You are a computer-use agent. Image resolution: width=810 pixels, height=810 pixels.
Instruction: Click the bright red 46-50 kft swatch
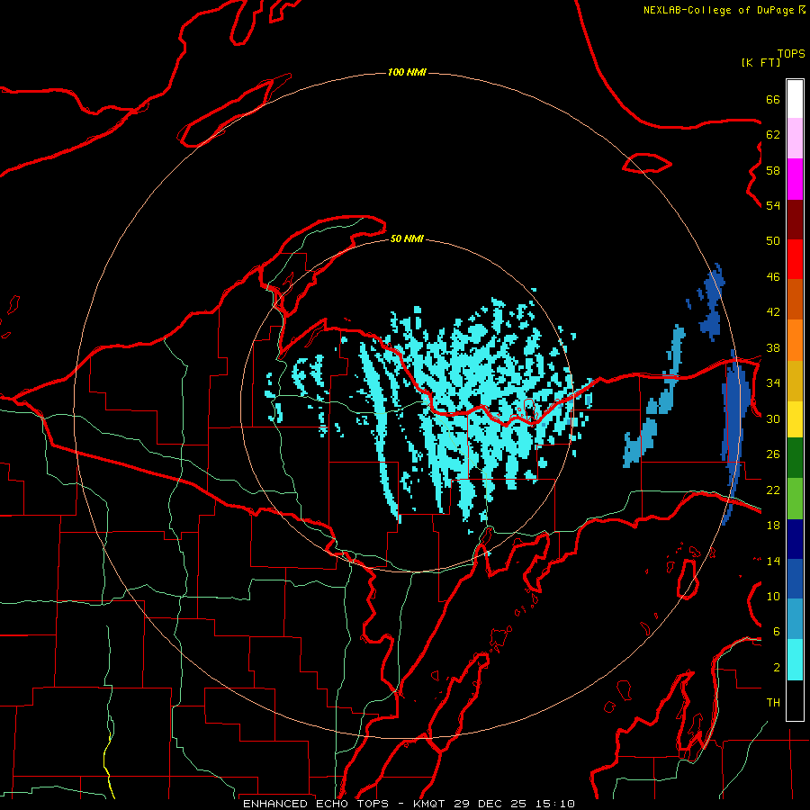795,259
